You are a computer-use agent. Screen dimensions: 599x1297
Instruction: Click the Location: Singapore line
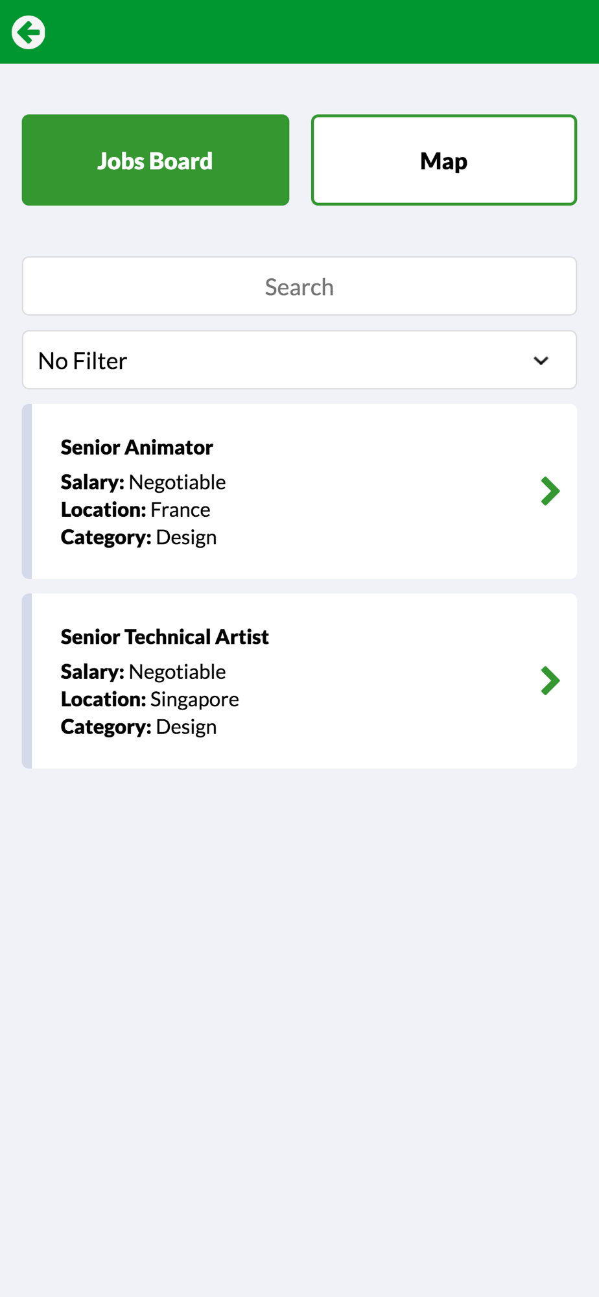(x=150, y=699)
